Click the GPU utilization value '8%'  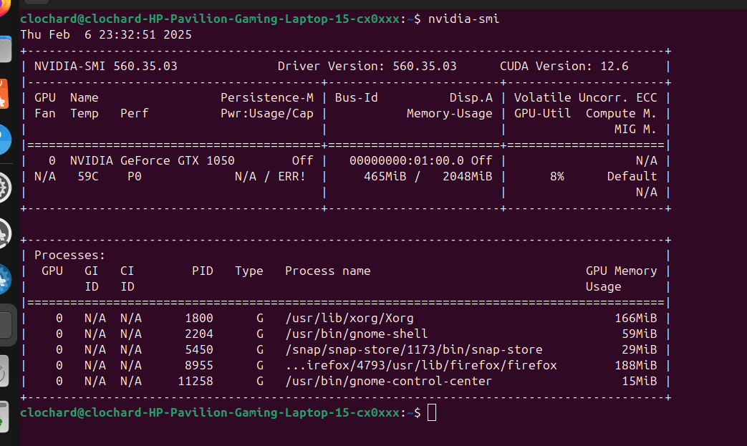point(557,177)
